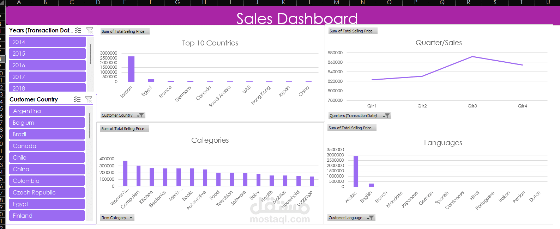
Task: Click the Years (Transaction Date) slicer header
Action: click(x=41, y=30)
